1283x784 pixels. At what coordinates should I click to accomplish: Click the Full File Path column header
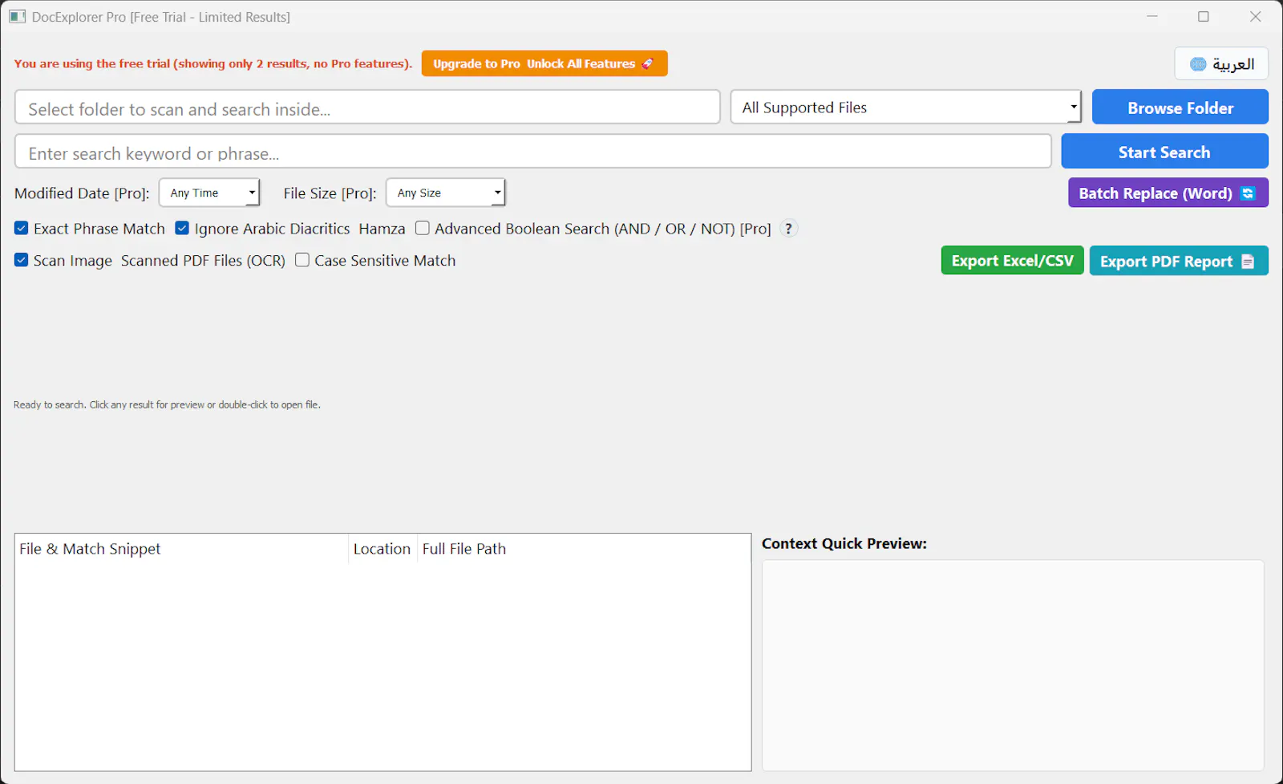pyautogui.click(x=584, y=549)
